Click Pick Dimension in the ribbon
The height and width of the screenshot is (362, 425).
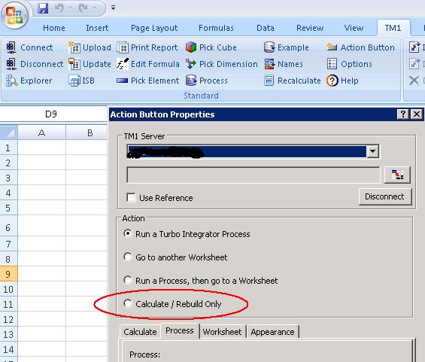pos(222,64)
